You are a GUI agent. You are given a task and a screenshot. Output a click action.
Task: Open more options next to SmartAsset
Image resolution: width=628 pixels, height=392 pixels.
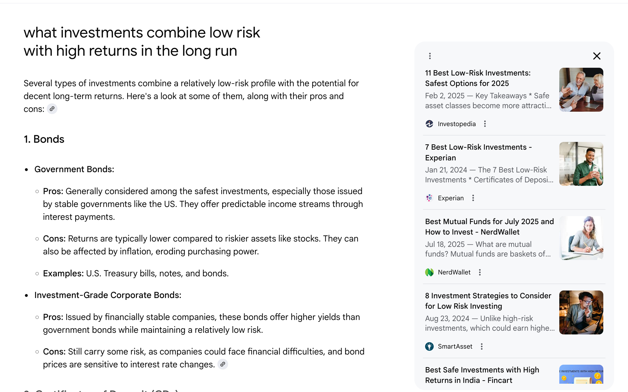coord(482,346)
